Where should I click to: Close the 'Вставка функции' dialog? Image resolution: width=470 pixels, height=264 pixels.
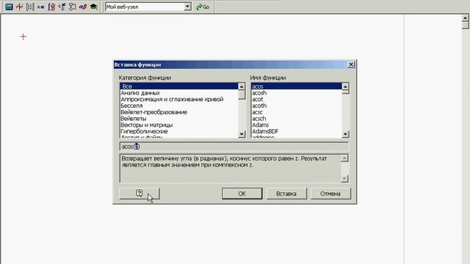pos(351,65)
